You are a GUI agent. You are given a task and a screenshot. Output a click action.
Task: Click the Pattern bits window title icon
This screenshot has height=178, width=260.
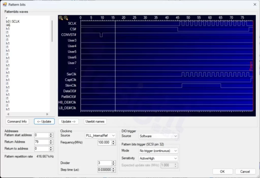(x=5, y=4)
